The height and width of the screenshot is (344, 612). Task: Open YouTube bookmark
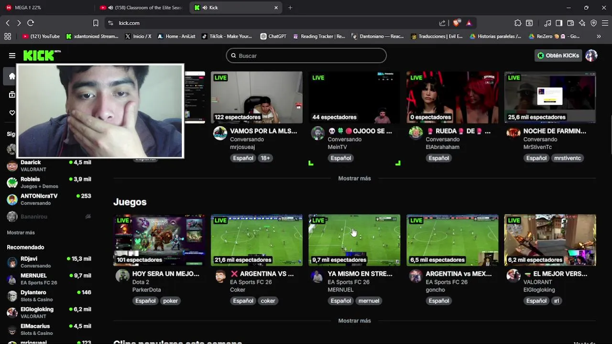pyautogui.click(x=41, y=36)
